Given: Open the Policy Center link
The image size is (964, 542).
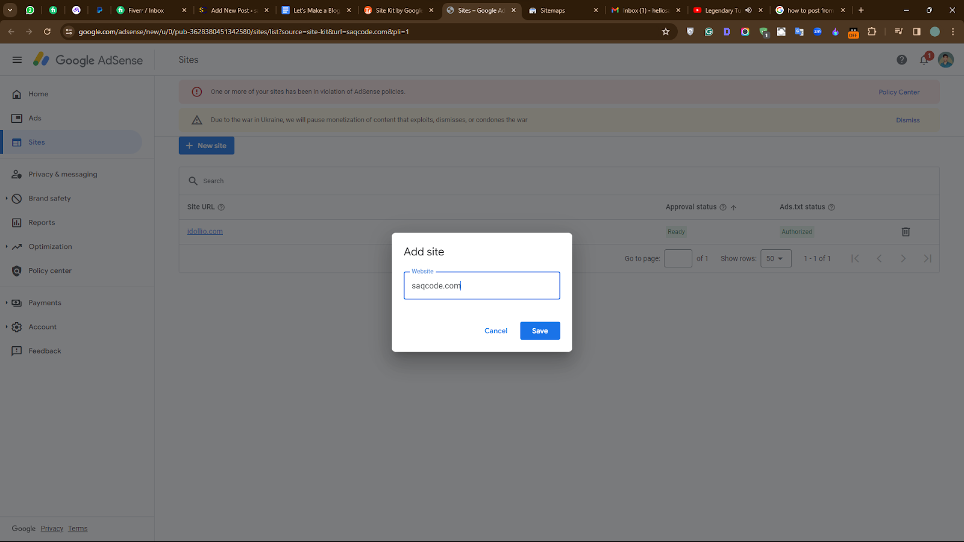Looking at the screenshot, I should (899, 92).
